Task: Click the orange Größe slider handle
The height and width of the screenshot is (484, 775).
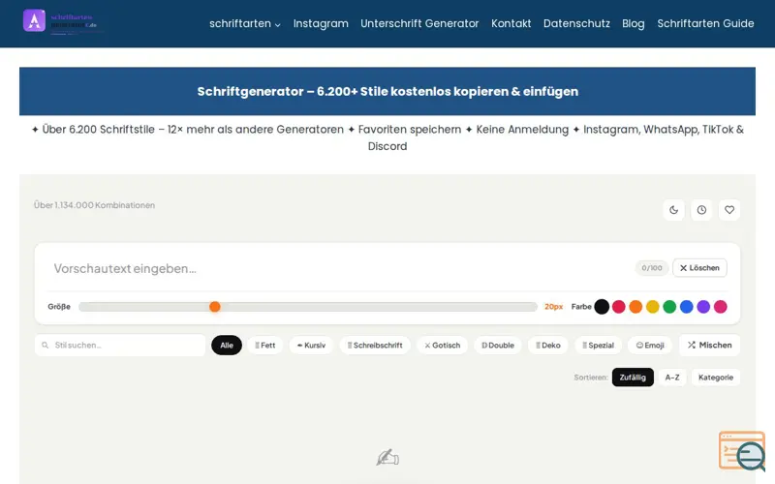Action: click(214, 307)
